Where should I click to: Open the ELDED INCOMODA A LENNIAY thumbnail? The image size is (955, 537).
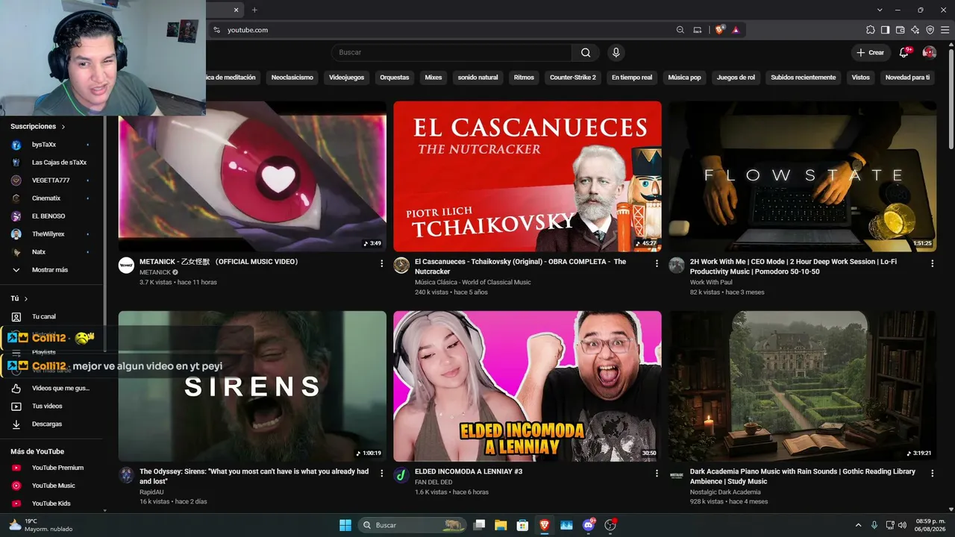click(527, 386)
